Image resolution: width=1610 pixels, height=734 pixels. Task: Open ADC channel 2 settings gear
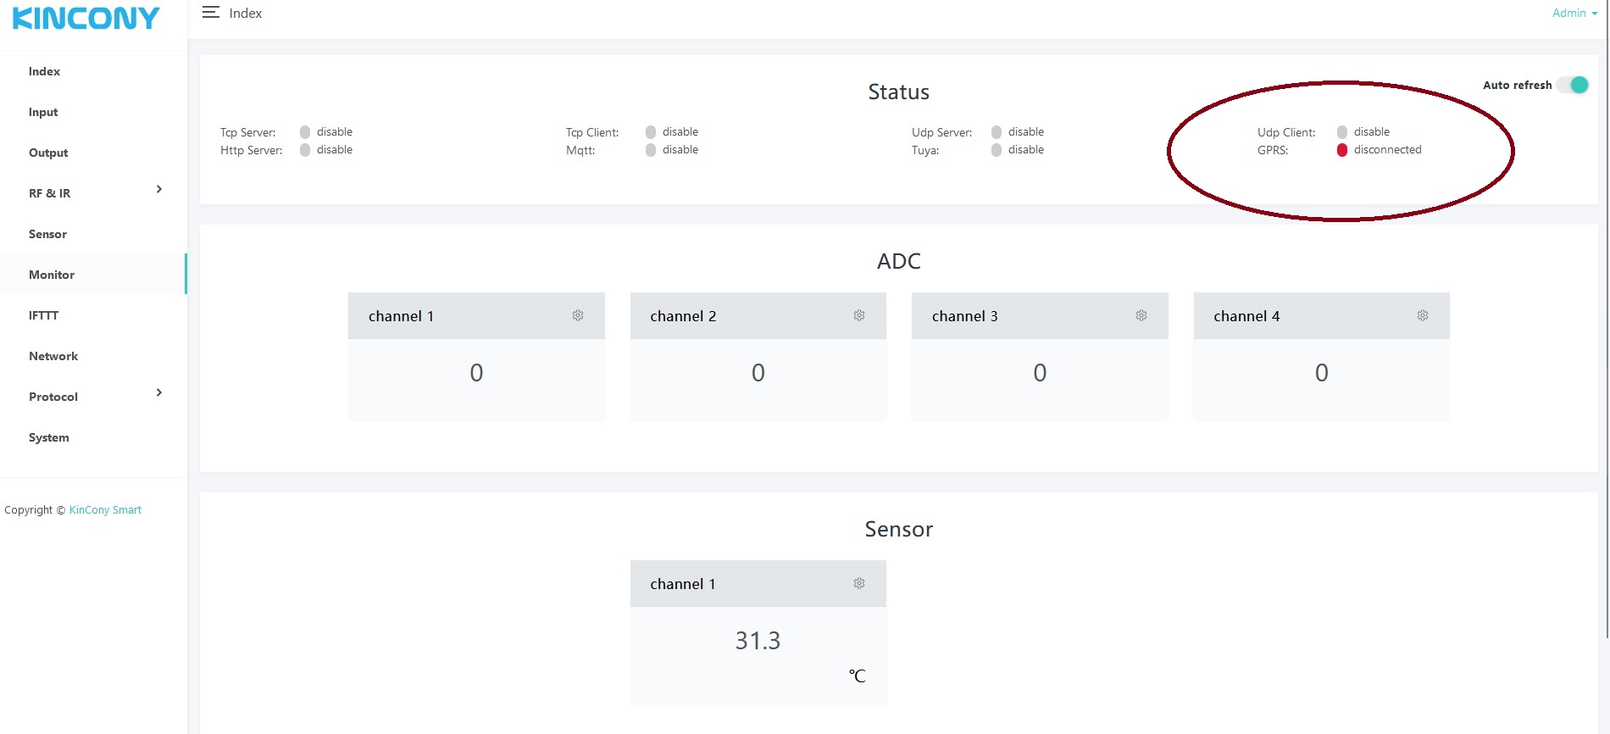click(x=859, y=315)
